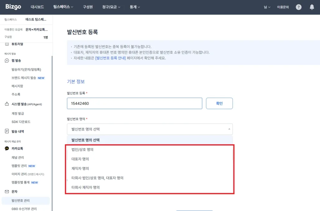The height and width of the screenshot is (211, 320).
Task: Collapse the 발신번호 명의 선택 dropdown
Action: 150,129
